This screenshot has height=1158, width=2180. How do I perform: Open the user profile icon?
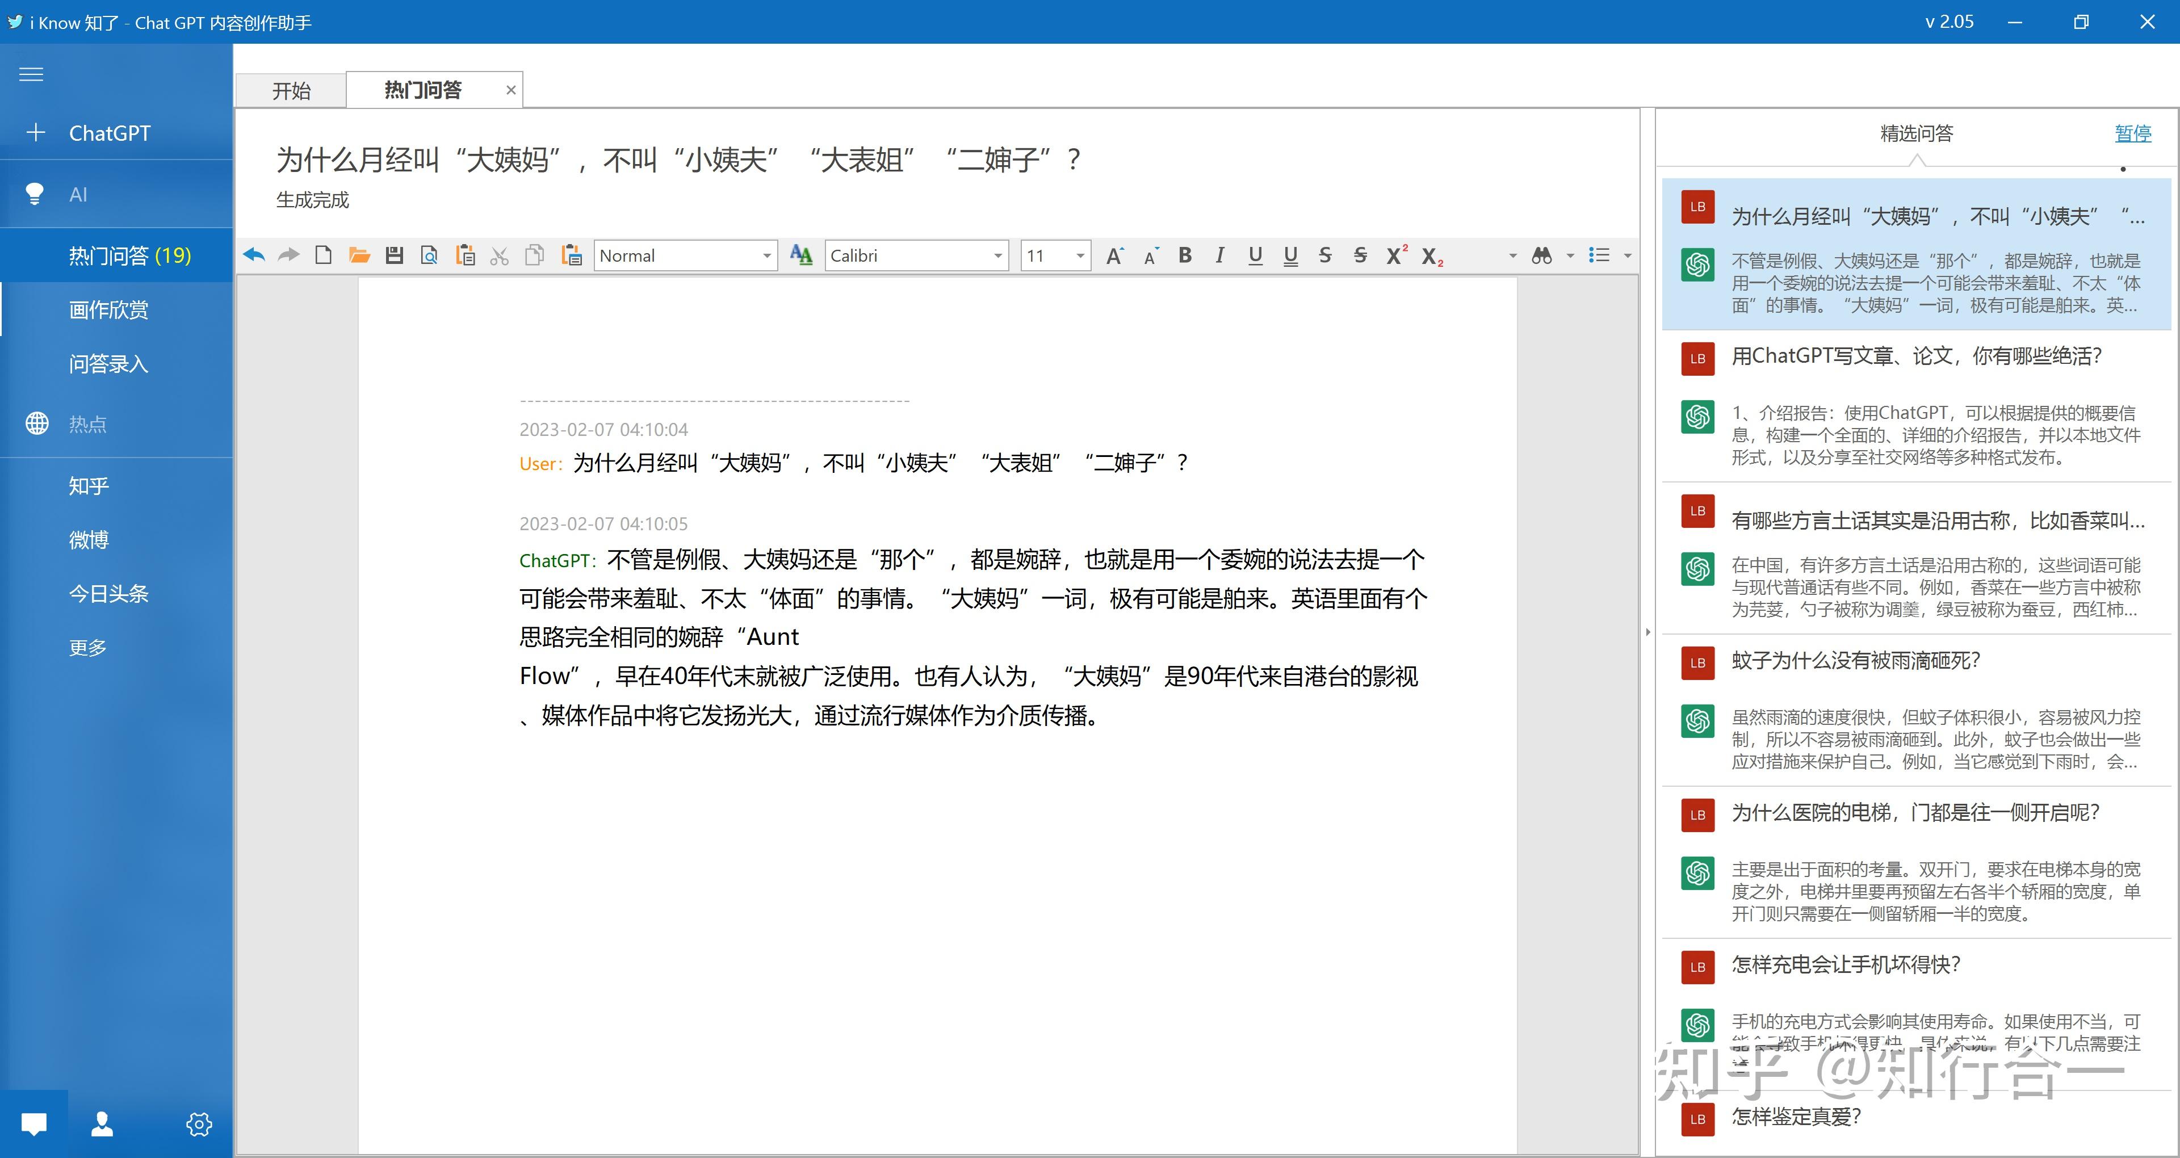(x=102, y=1123)
